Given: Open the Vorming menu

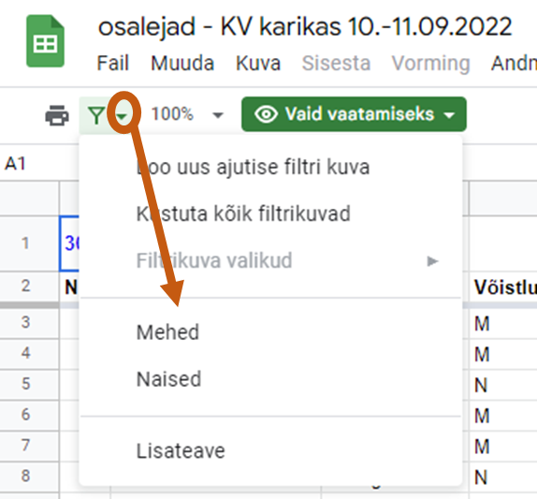Looking at the screenshot, I should tap(431, 64).
